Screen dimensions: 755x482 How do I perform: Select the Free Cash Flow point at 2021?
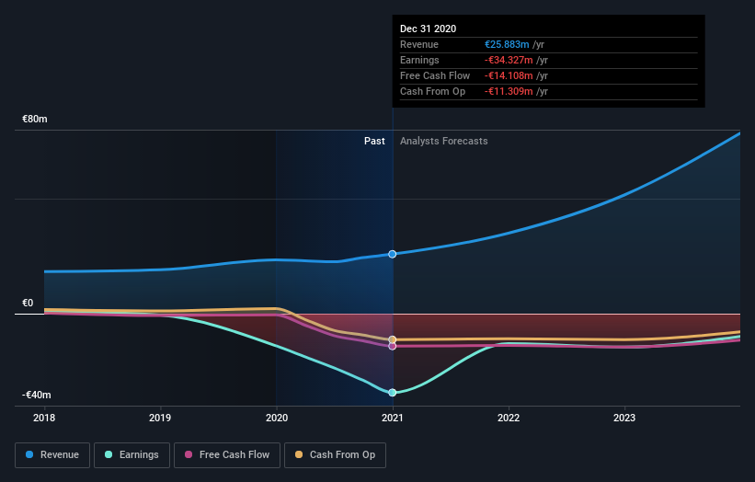393,346
